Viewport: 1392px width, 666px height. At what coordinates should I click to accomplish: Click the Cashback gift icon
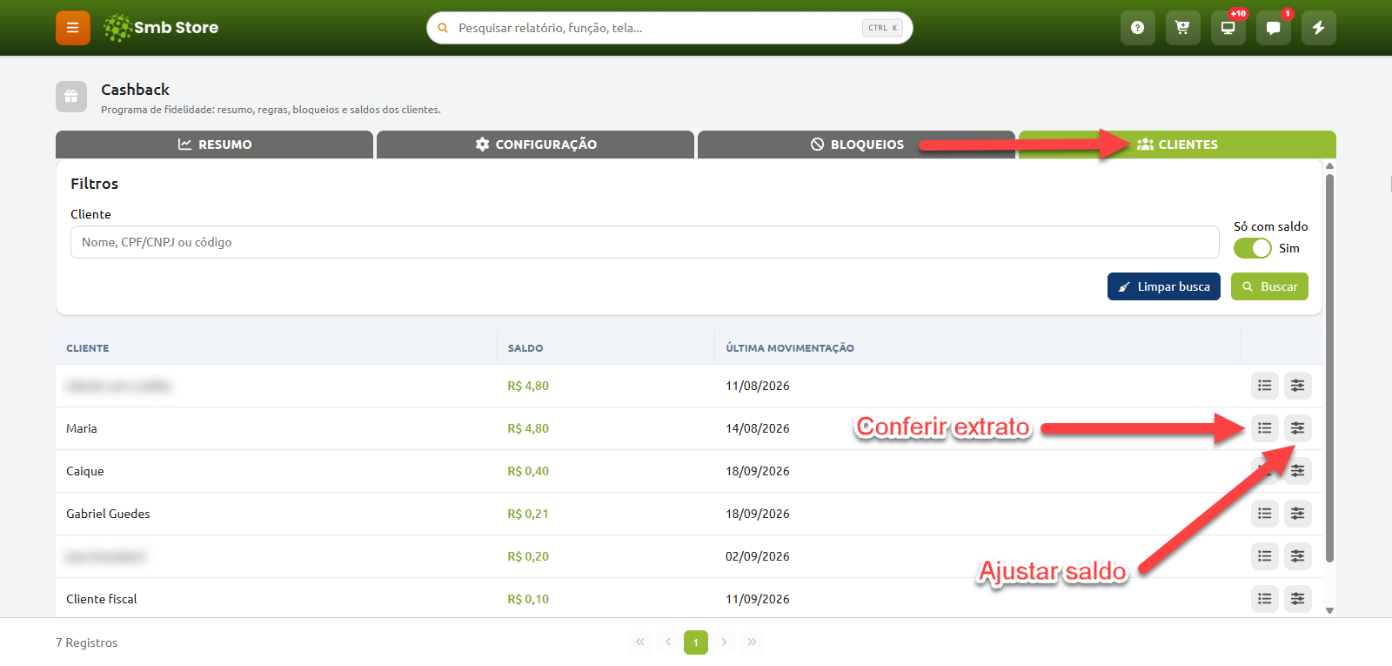click(71, 97)
